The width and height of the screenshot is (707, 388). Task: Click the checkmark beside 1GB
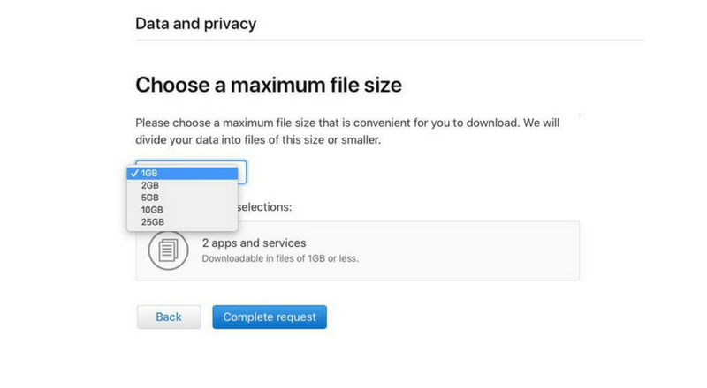133,174
